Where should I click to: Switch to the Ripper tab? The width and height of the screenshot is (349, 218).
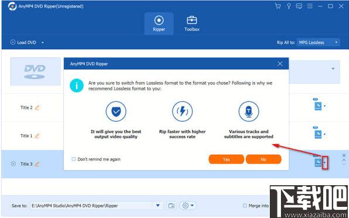159,23
